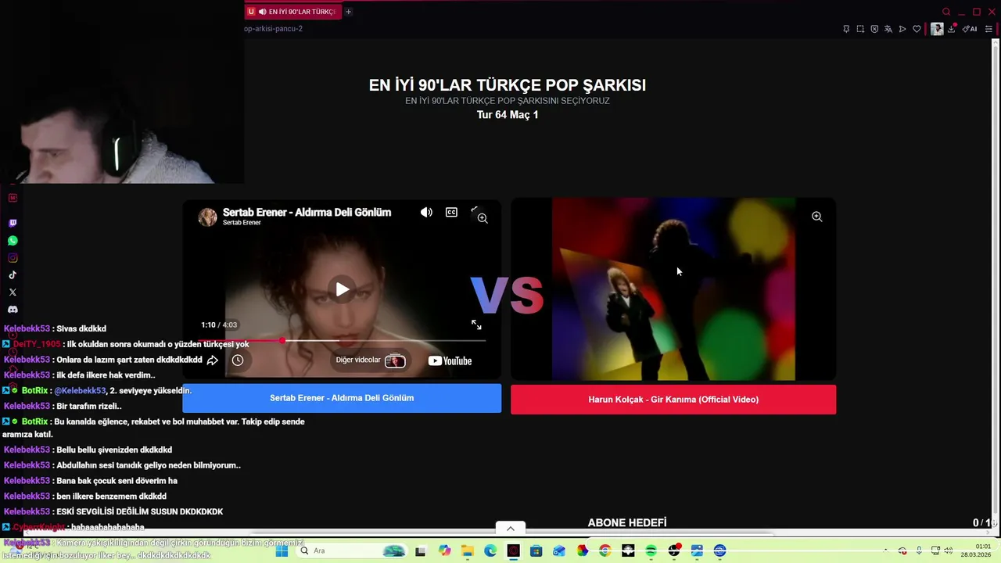
Task: Open WhatsApp in the sidebar
Action: click(x=13, y=241)
